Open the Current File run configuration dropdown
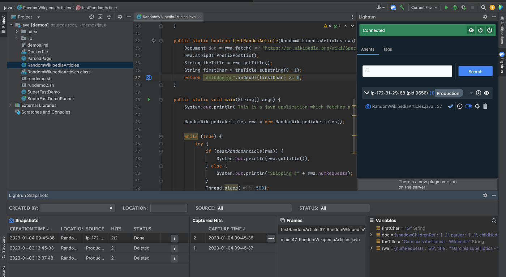The height and width of the screenshot is (277, 506). (424, 7)
